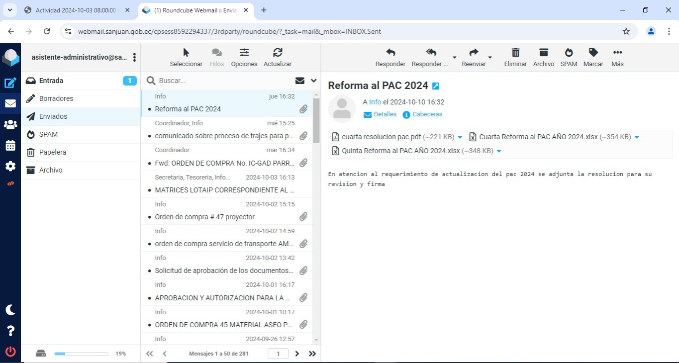The image size is (679, 363).
Task: Mark message as SPAM in toolbar
Action: point(569,57)
